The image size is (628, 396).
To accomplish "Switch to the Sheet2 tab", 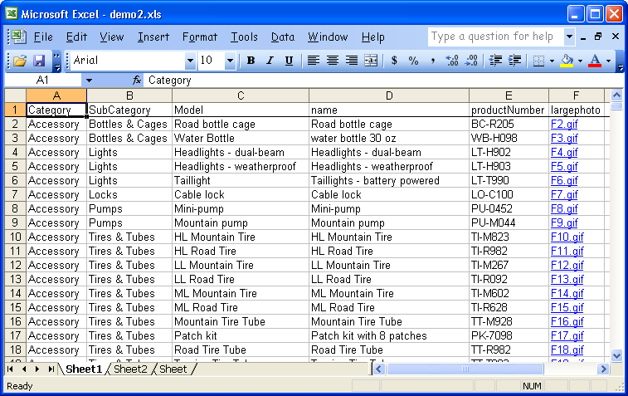I will (x=130, y=369).
